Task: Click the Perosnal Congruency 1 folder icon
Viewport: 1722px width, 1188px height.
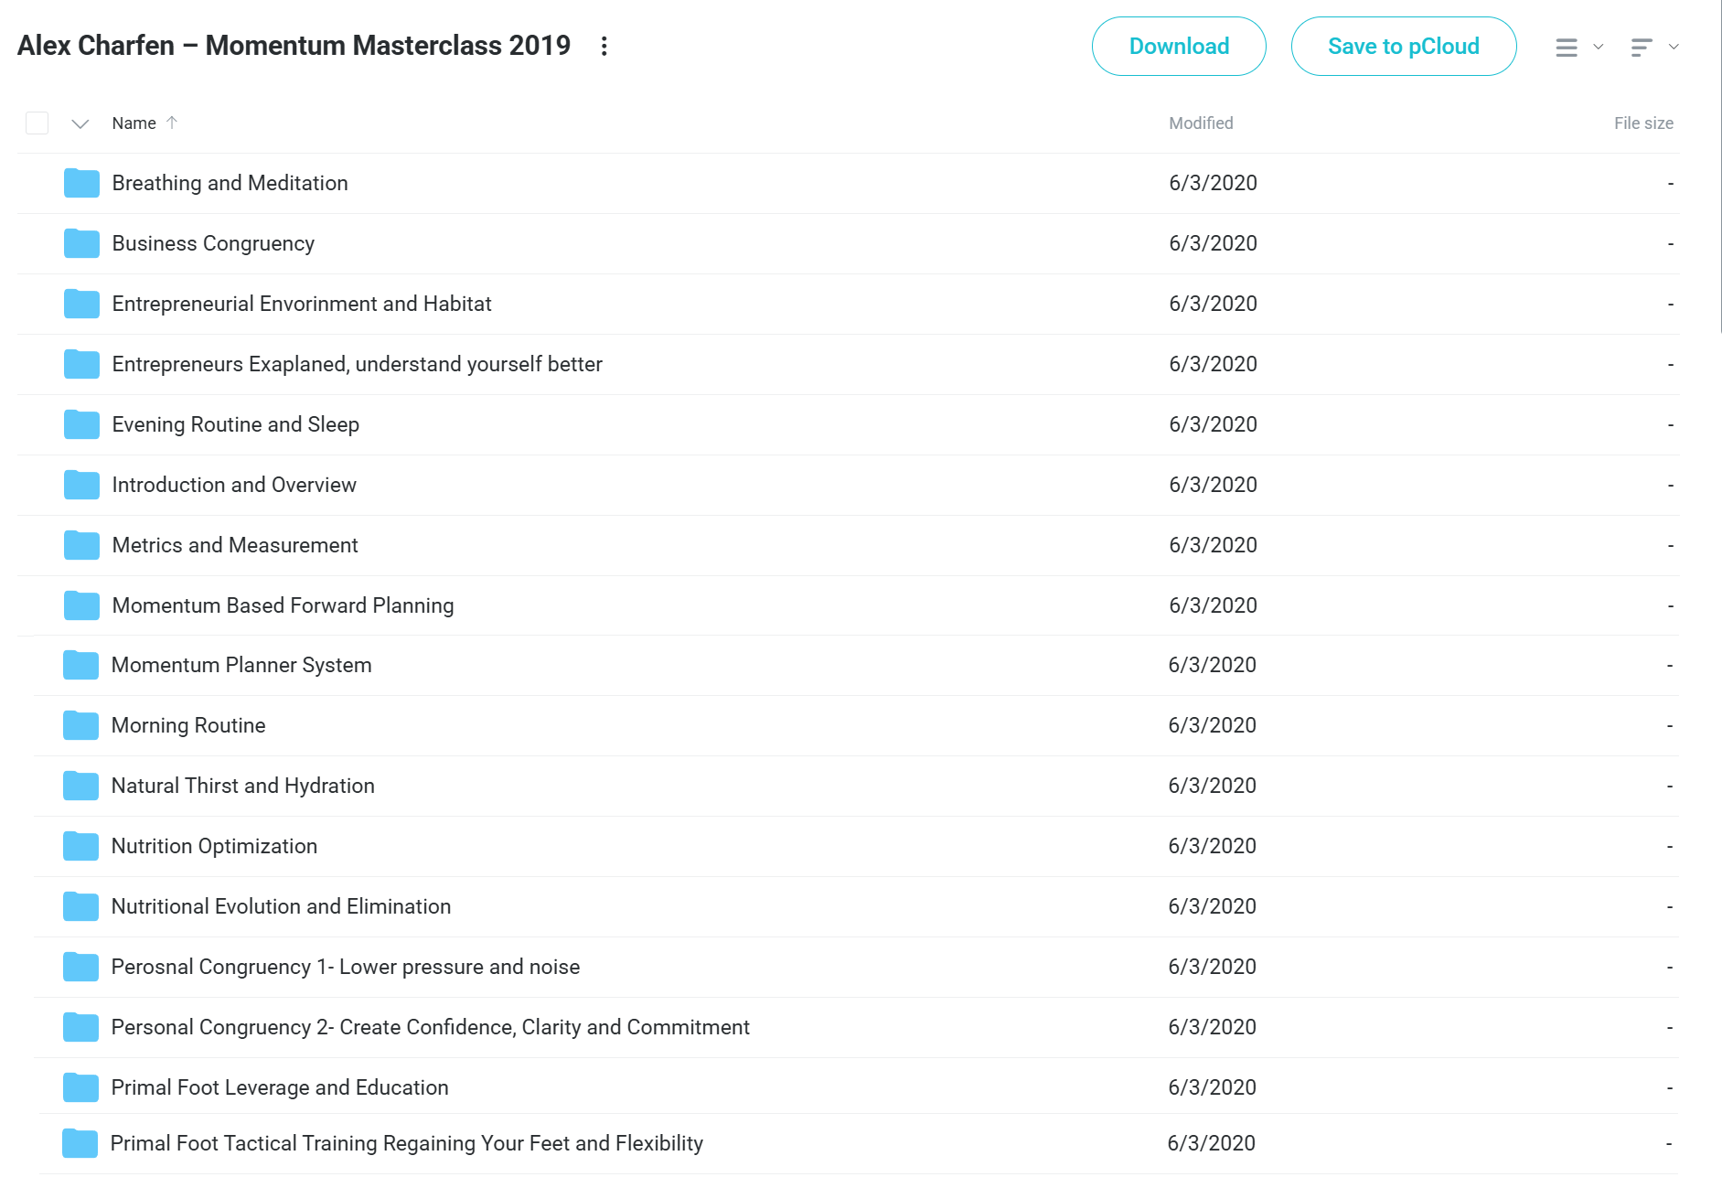Action: 80,967
